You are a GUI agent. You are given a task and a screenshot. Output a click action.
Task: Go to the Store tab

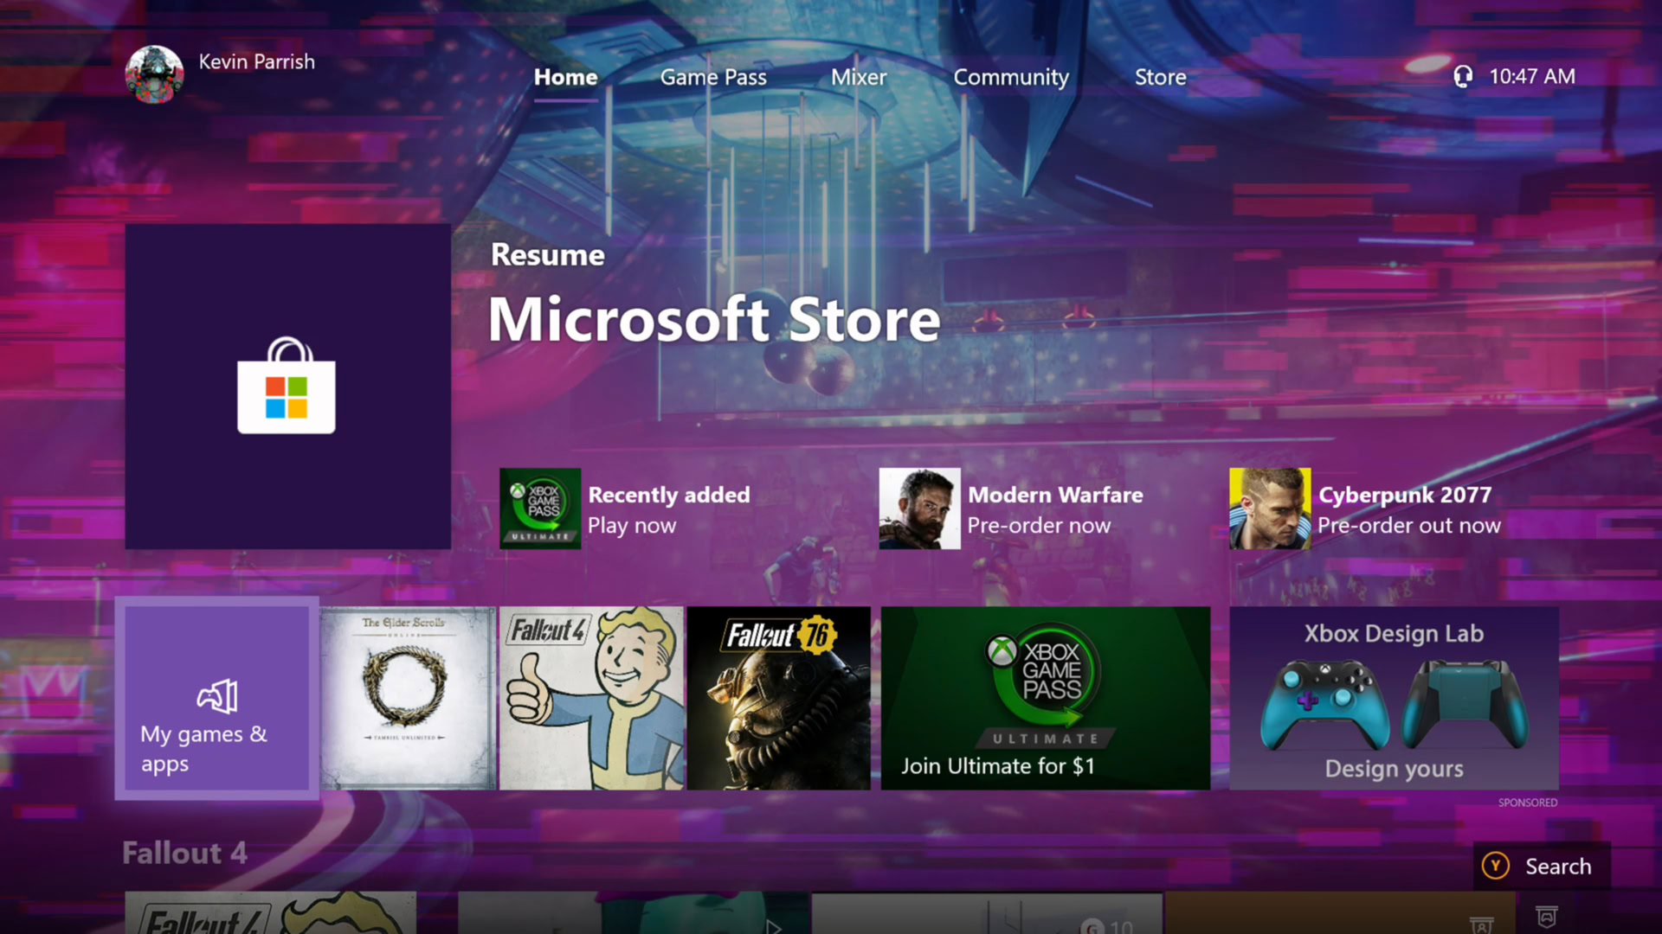coord(1160,77)
